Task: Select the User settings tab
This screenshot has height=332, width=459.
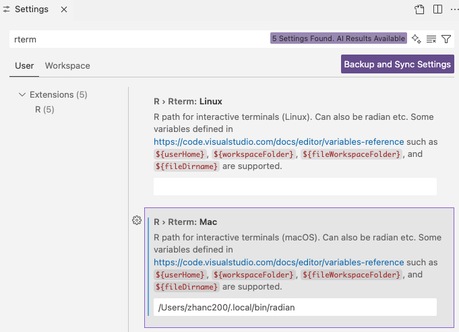Action: click(x=24, y=65)
